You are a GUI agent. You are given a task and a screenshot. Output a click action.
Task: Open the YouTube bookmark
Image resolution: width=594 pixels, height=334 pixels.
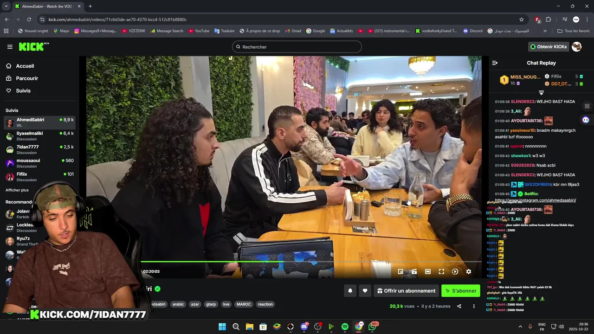click(199, 31)
